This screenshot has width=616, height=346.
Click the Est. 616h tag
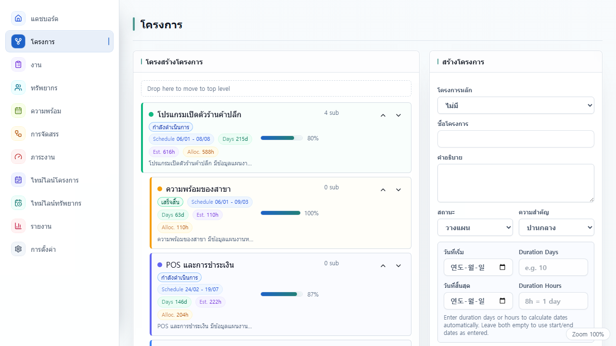pyautogui.click(x=164, y=152)
